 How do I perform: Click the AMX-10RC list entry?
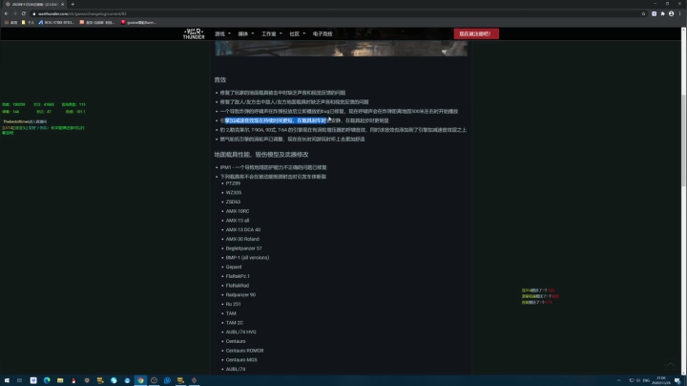(238, 211)
